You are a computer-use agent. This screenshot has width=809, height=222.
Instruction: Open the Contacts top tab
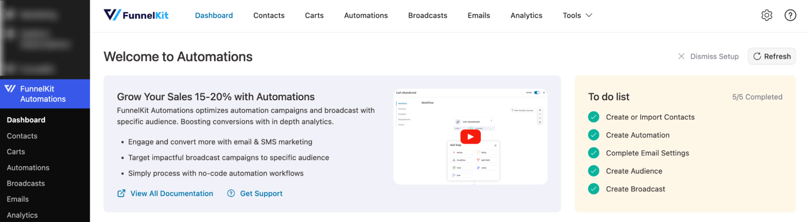tap(269, 15)
